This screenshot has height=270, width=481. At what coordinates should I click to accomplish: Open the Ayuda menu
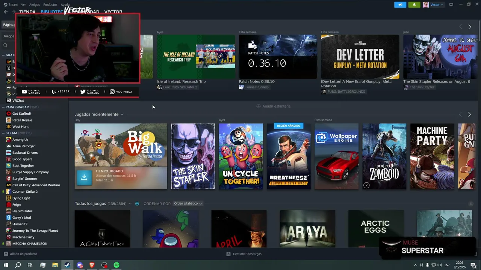[x=65, y=4]
